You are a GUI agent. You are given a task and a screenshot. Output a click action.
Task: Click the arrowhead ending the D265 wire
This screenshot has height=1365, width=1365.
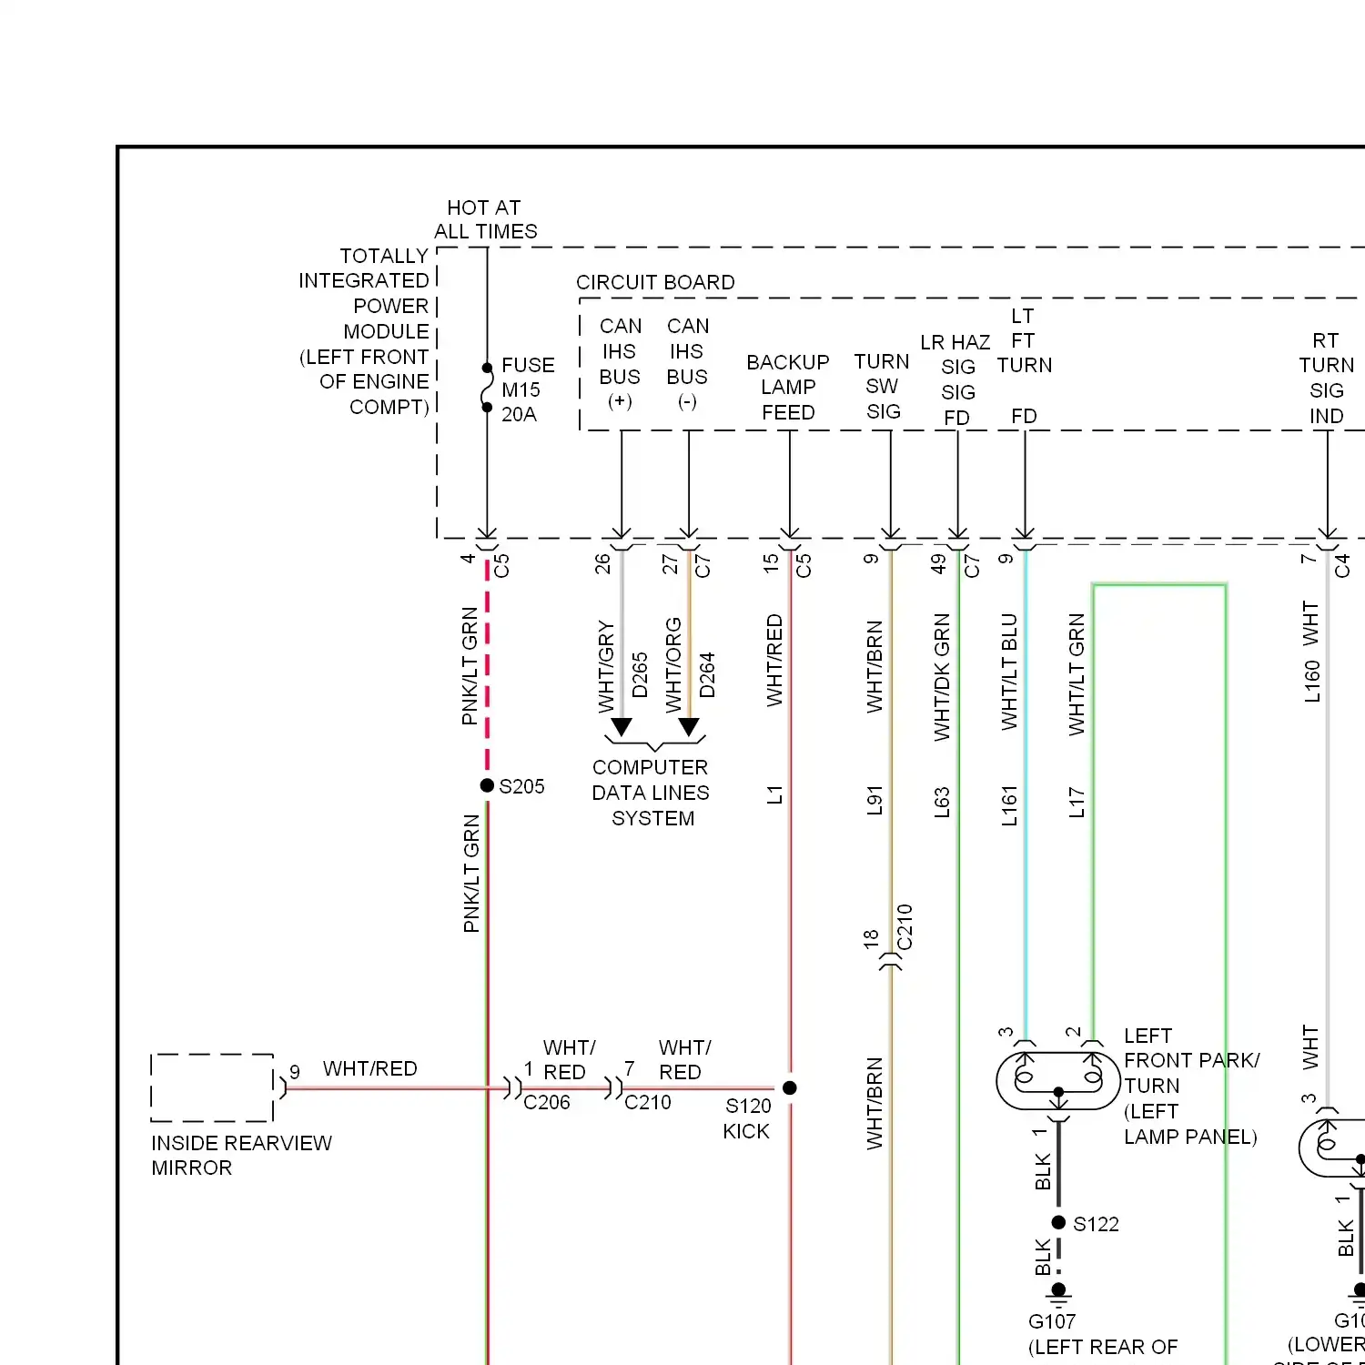tap(622, 727)
